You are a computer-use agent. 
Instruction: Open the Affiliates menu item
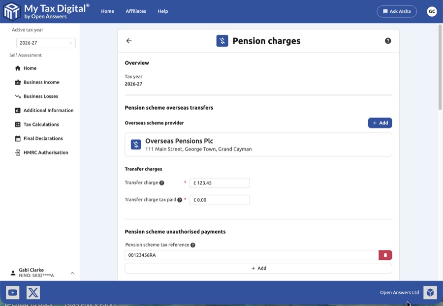coord(136,11)
